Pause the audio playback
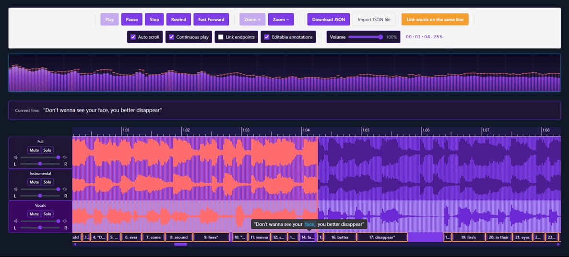Screen dimensions: 569x257 coord(132,20)
